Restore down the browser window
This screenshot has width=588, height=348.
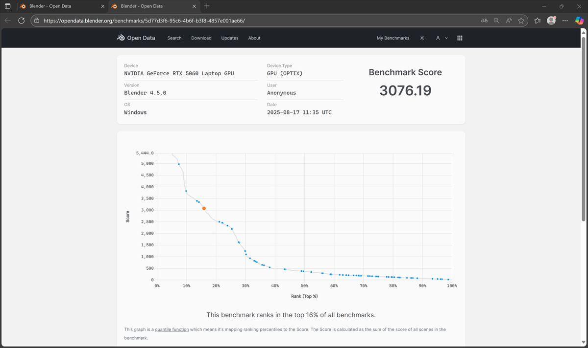562,6
